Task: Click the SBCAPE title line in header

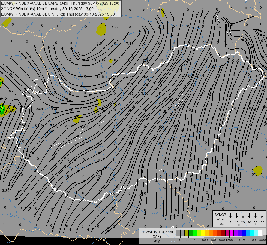Action: [x=60, y=3]
